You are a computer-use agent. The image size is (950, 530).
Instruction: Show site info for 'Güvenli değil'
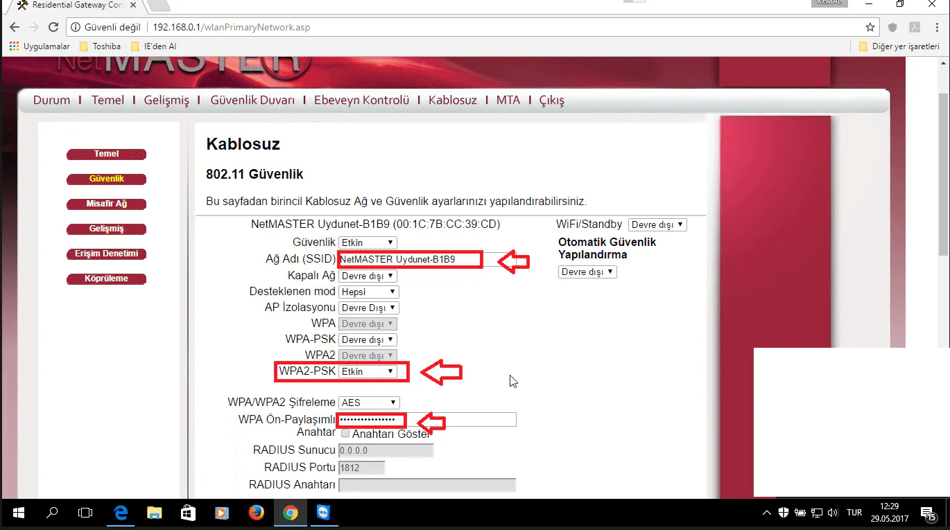tap(105, 28)
